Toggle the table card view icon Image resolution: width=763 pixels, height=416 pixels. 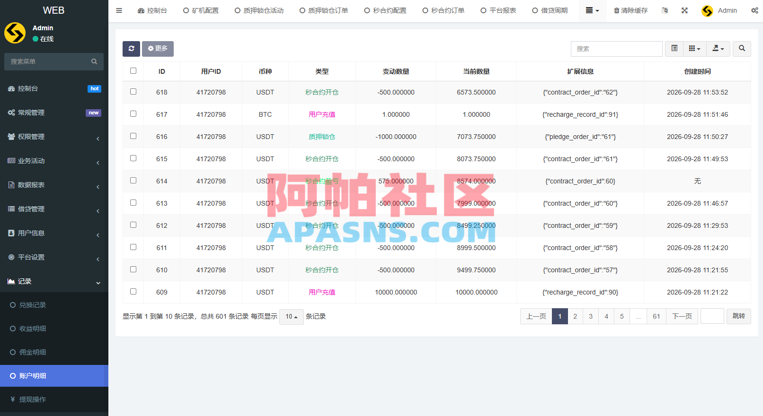(674, 49)
